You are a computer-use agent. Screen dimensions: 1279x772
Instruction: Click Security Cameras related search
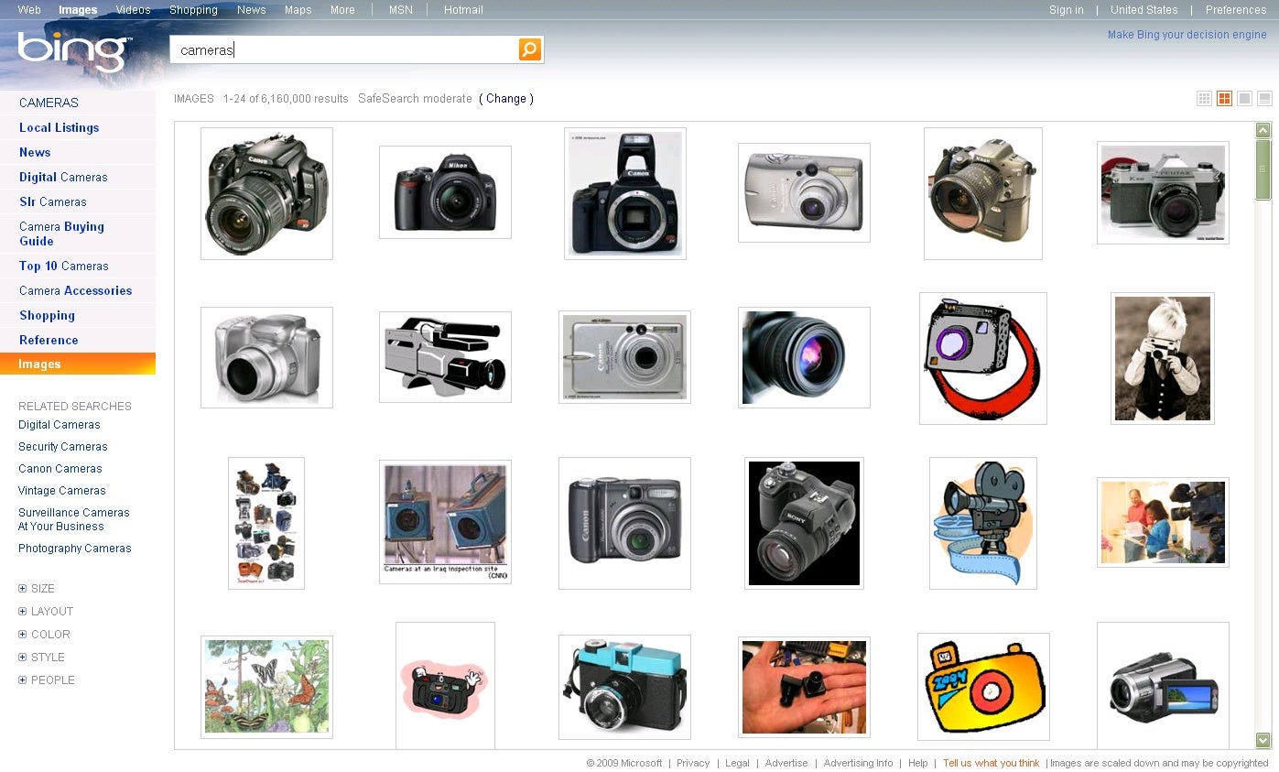(63, 447)
